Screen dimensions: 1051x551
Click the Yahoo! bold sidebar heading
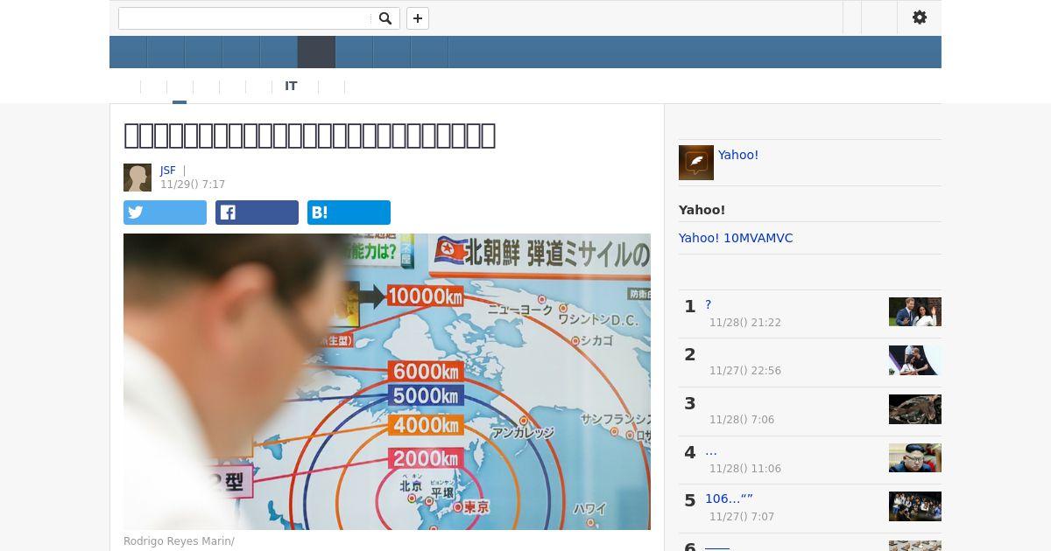click(x=702, y=210)
